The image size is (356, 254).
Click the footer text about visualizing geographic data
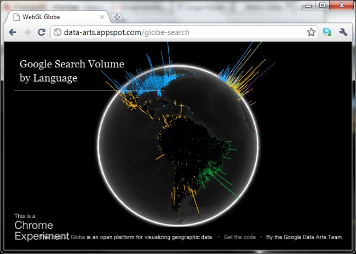tap(127, 237)
